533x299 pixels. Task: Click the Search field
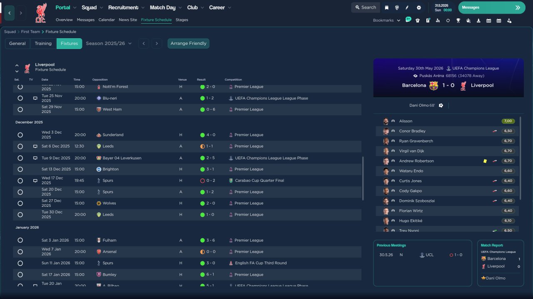366,7
